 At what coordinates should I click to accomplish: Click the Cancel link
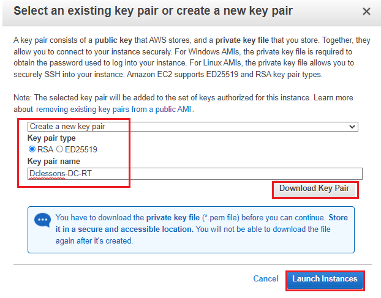[266, 278]
